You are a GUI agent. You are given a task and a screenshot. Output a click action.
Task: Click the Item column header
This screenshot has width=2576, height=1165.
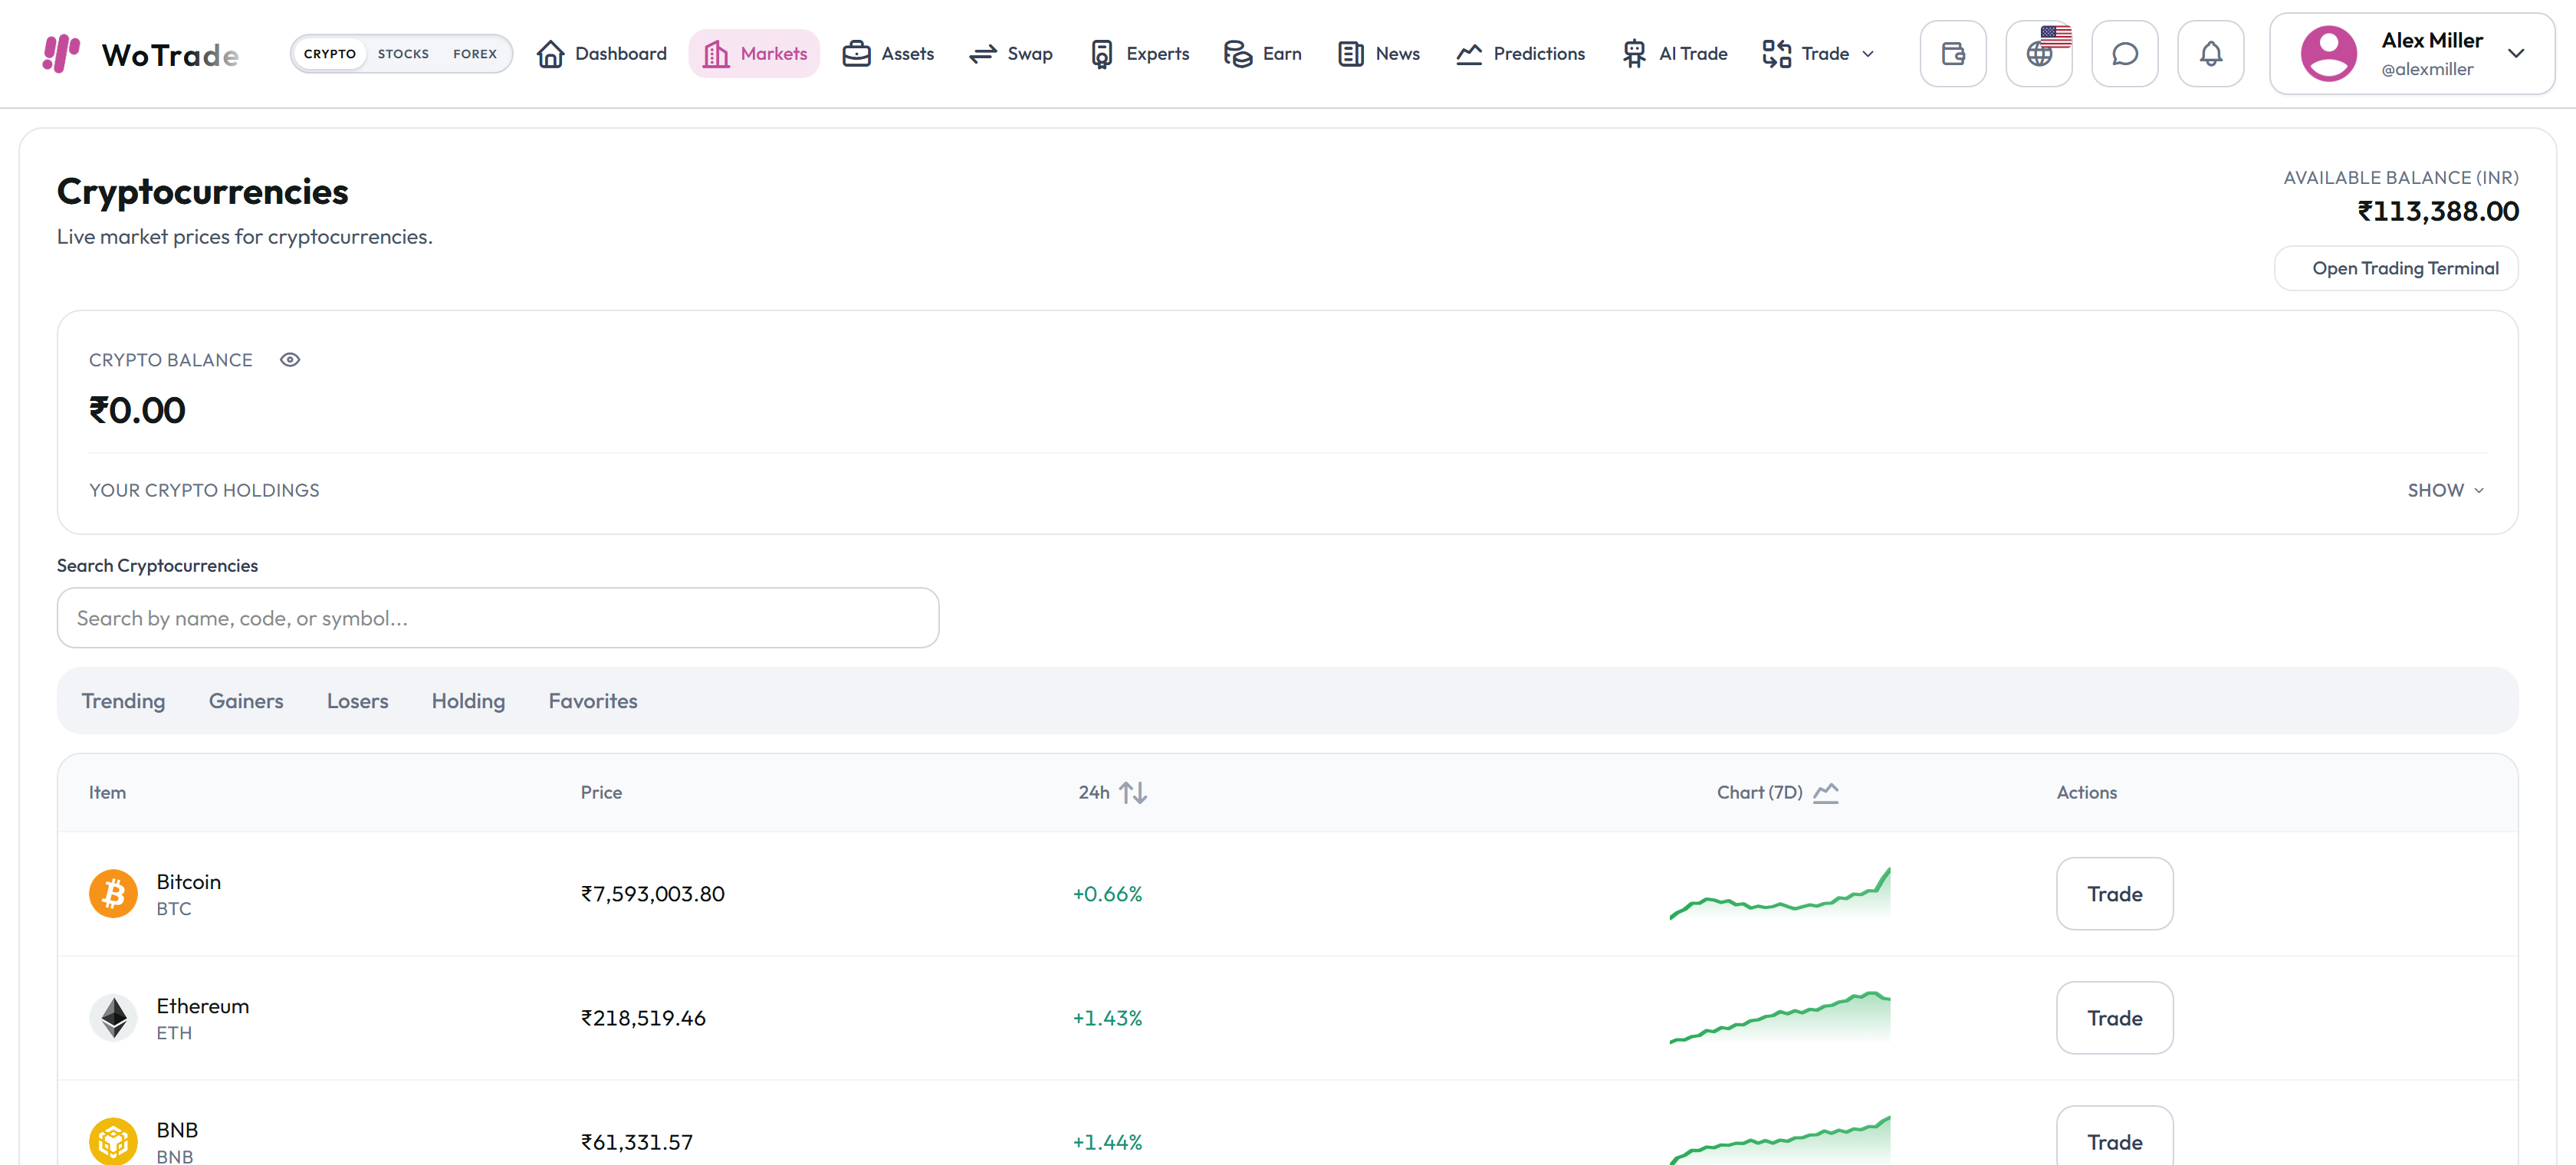[107, 793]
